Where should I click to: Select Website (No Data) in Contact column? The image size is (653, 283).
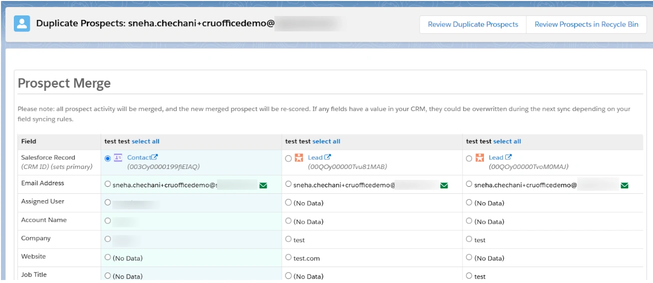click(108, 258)
